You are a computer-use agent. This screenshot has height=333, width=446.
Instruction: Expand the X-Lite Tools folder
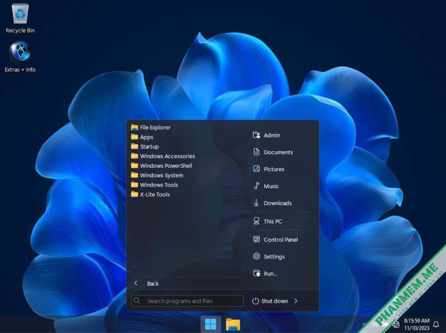coord(150,194)
